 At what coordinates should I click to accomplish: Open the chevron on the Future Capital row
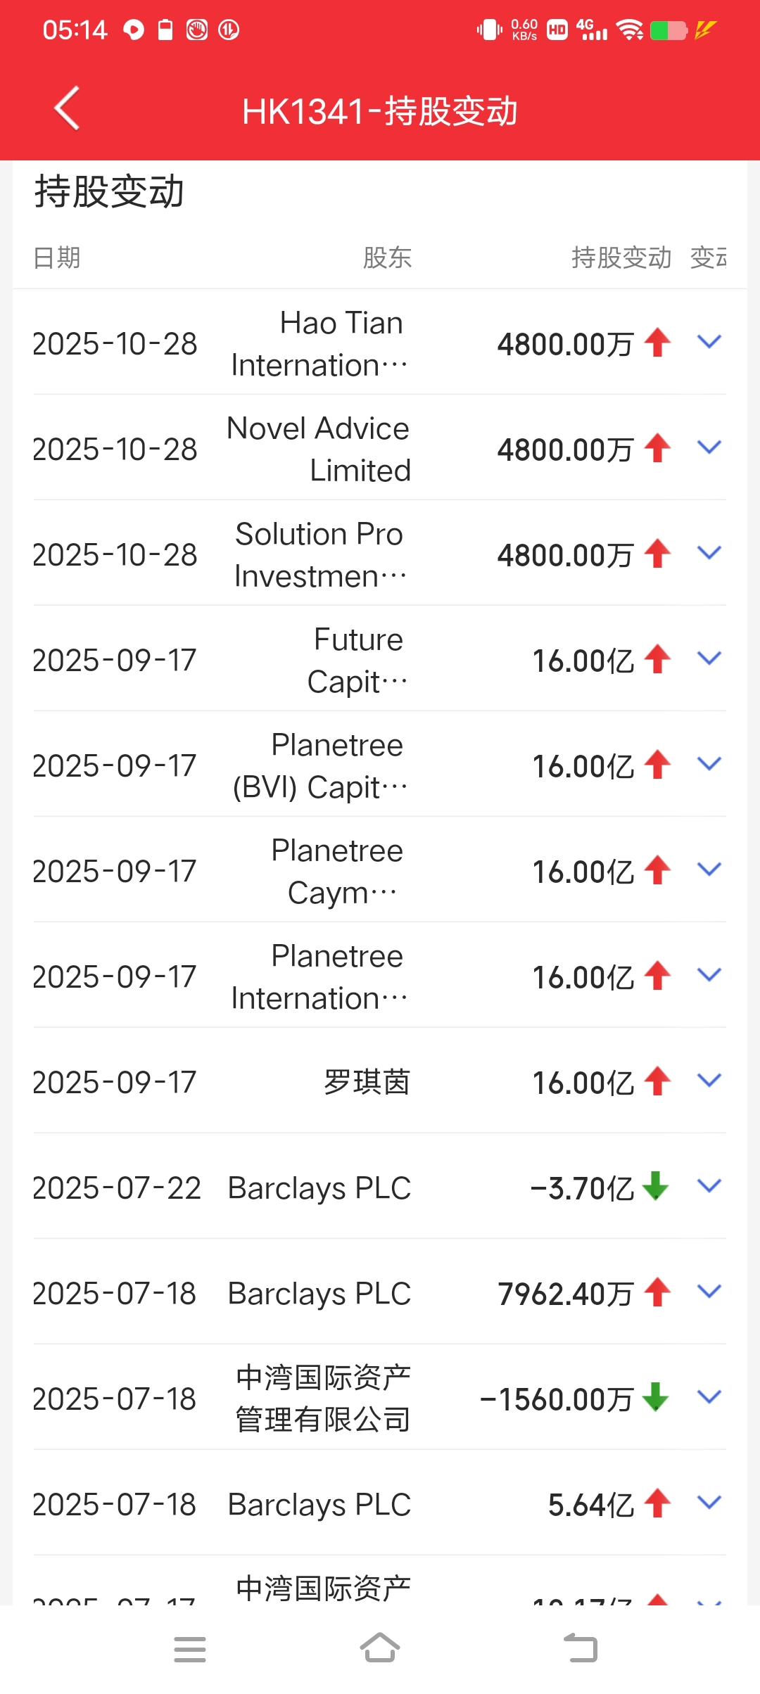pyautogui.click(x=709, y=658)
